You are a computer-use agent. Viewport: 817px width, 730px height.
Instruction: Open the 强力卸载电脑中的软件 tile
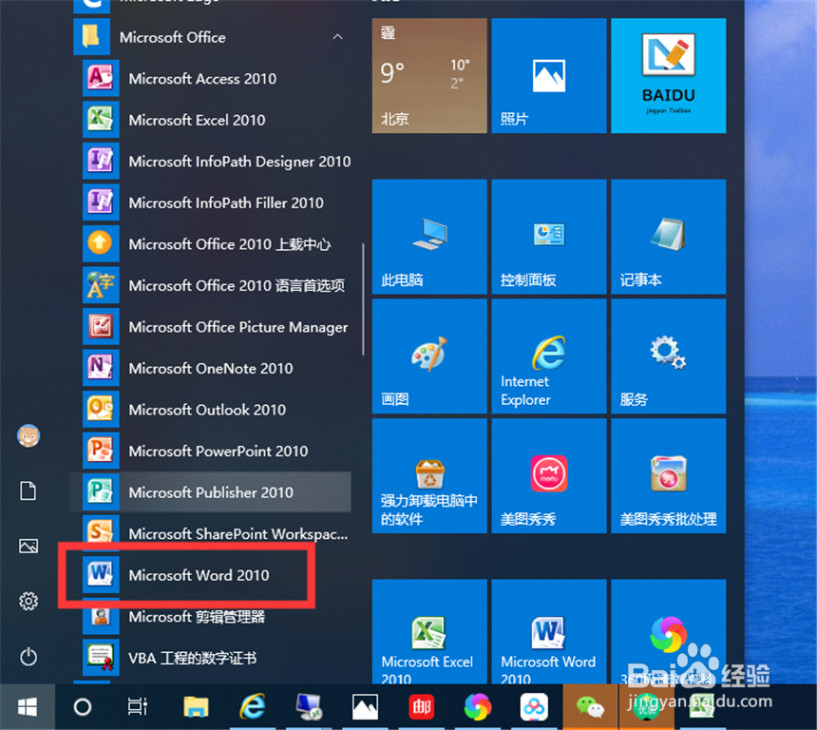coord(429,475)
